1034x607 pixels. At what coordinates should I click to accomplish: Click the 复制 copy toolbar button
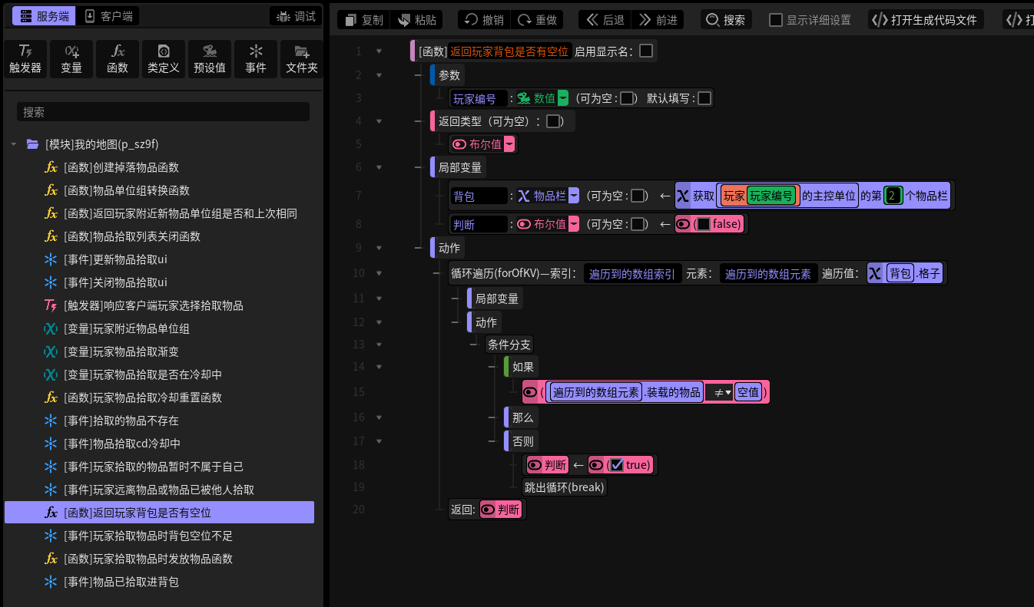[364, 20]
